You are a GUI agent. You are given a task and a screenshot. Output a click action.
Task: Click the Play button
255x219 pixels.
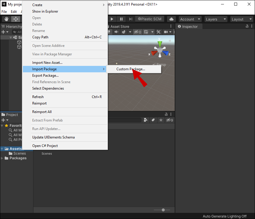pos(112,19)
